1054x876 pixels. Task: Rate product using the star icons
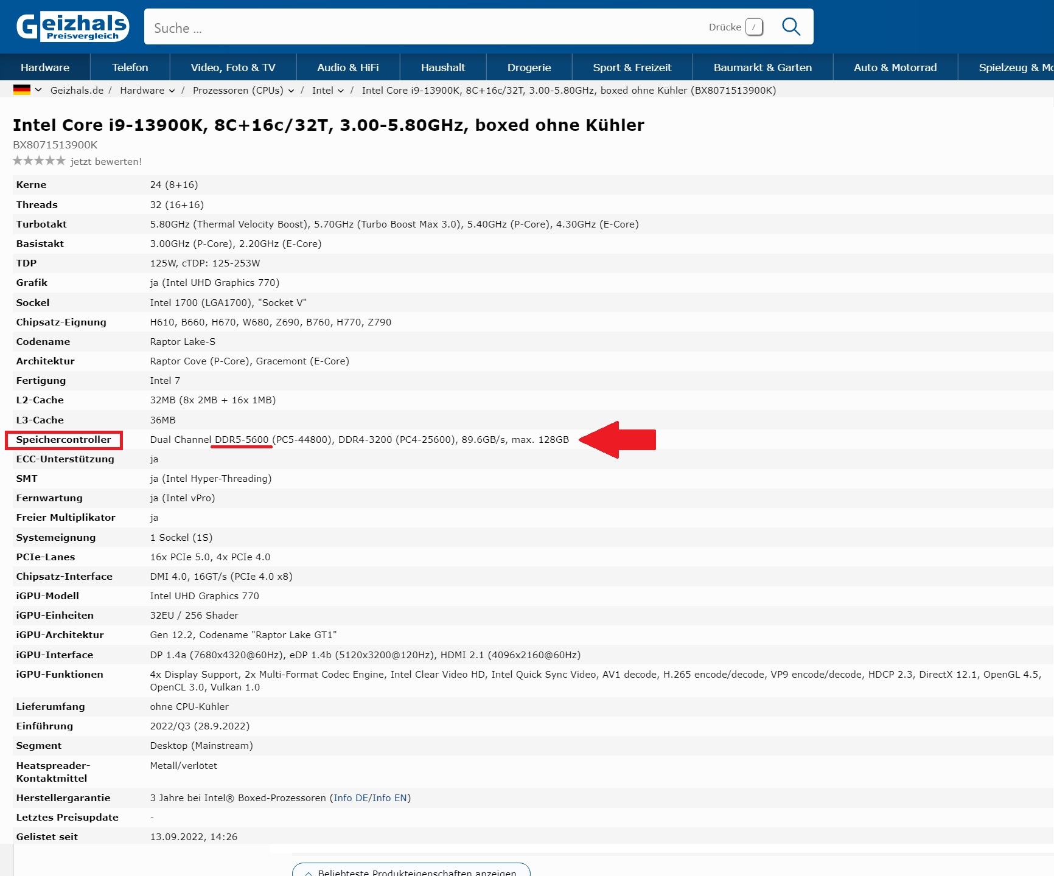[39, 161]
